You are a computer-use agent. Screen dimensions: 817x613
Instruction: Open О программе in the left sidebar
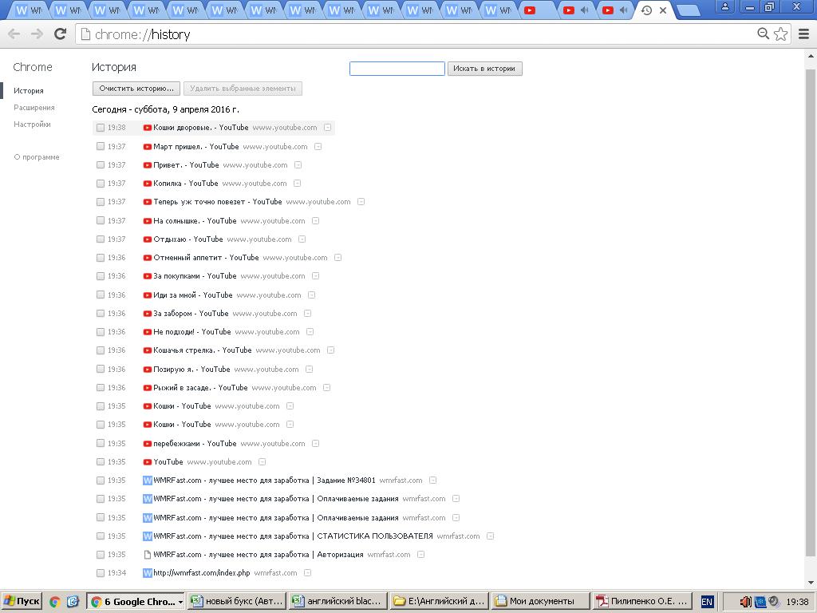click(x=37, y=157)
